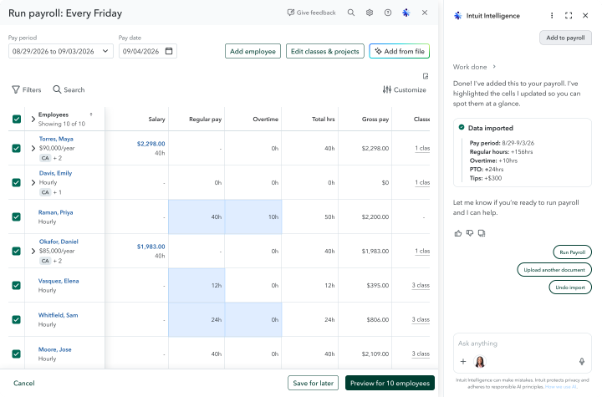Expand Intuit Intelligence panel to full screen
602x397 pixels.
tap(569, 15)
